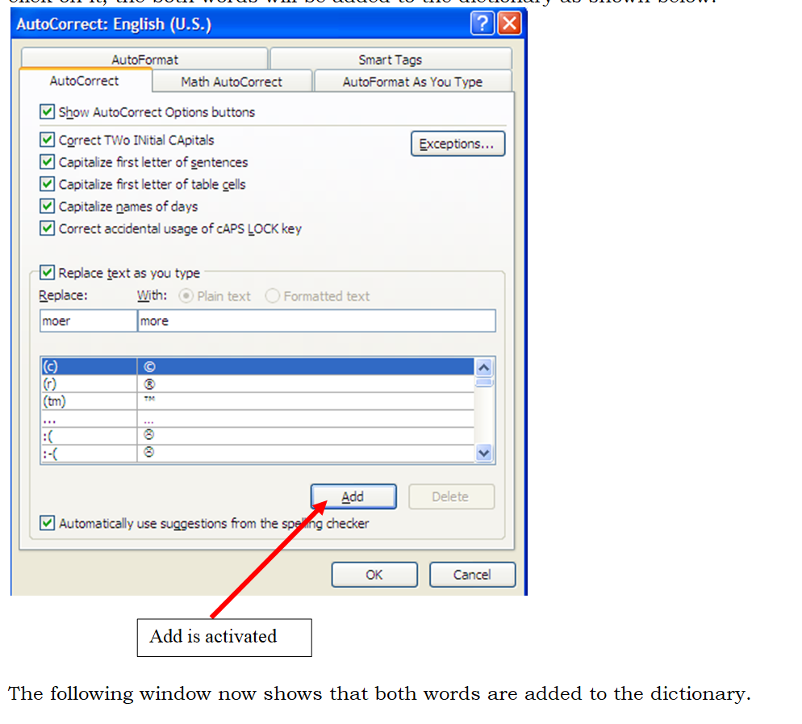Viewport: 802px width, 724px height.
Task: Click the Add button
Action: click(353, 496)
